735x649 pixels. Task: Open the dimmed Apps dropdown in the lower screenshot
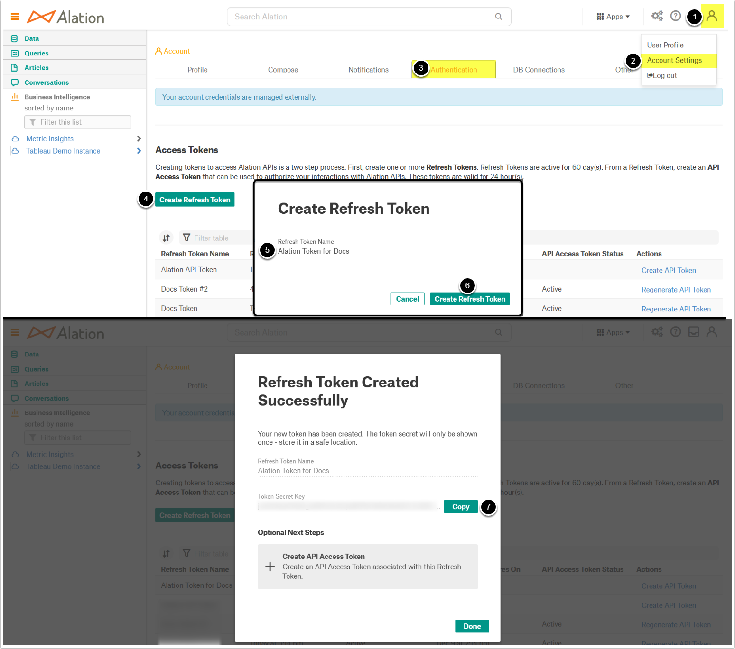pyautogui.click(x=613, y=332)
